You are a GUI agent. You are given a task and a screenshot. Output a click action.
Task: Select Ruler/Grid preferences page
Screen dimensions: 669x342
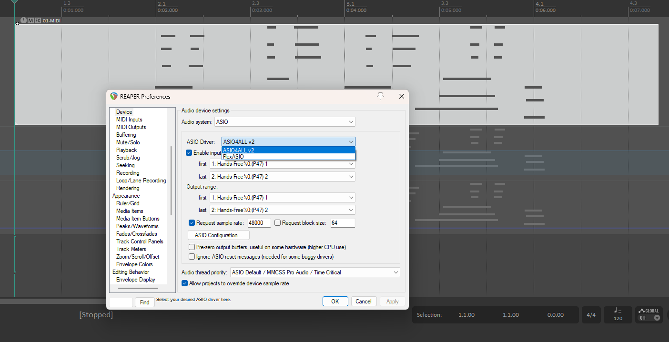pos(128,203)
